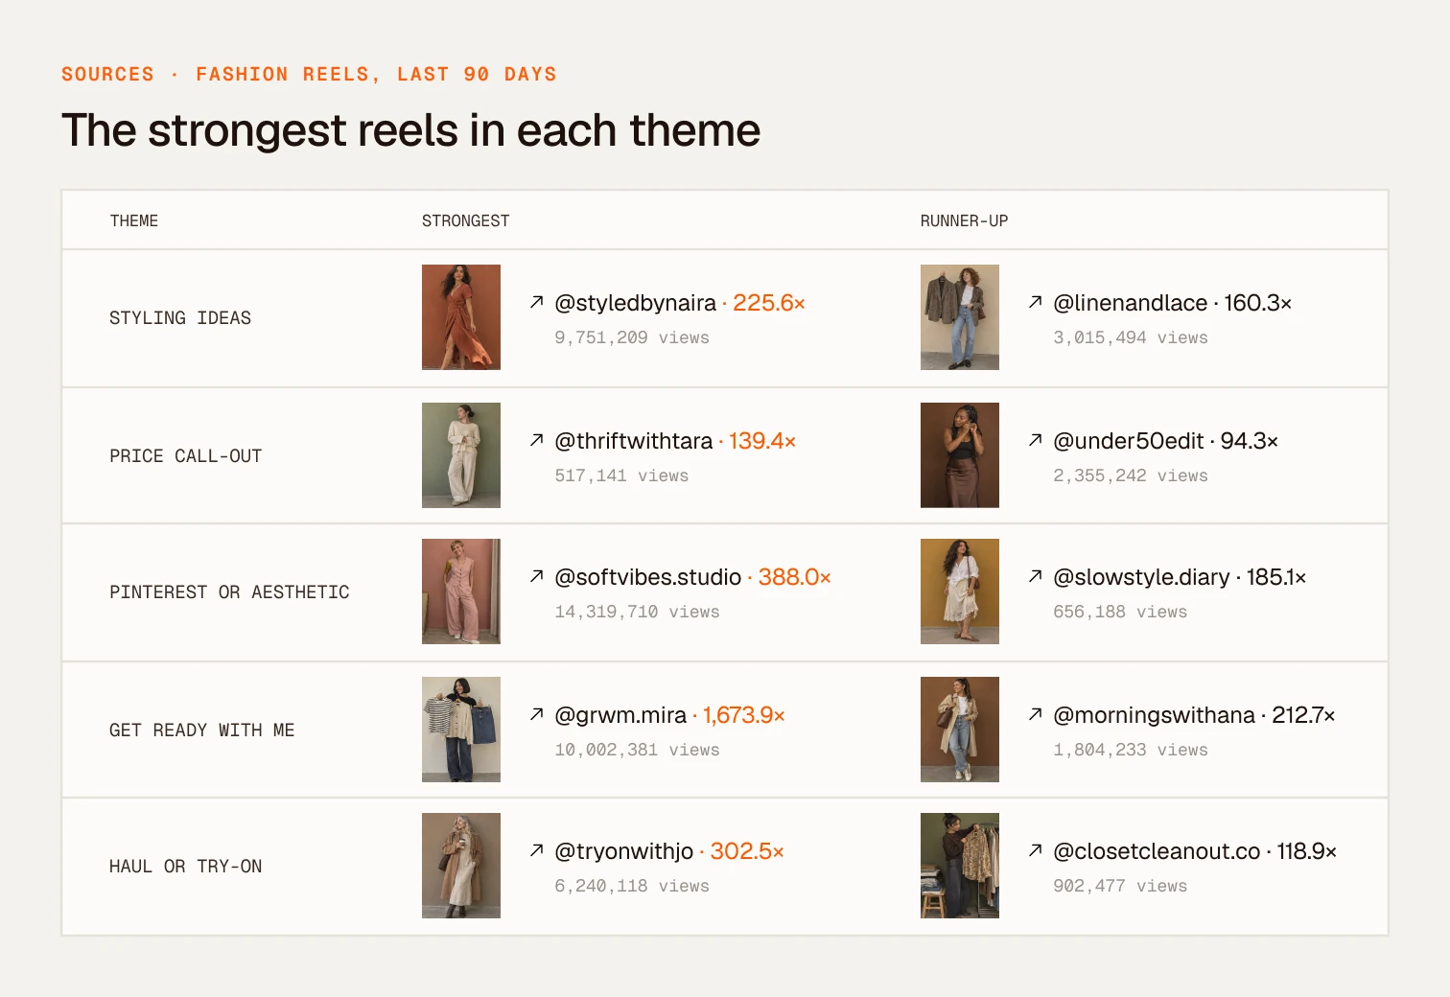Select the @tryonwithjo reel thumbnail
The height and width of the screenshot is (997, 1450).
point(461,866)
